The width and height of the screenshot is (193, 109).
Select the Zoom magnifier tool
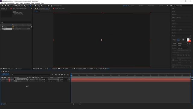pyautogui.click(x=11, y=6)
